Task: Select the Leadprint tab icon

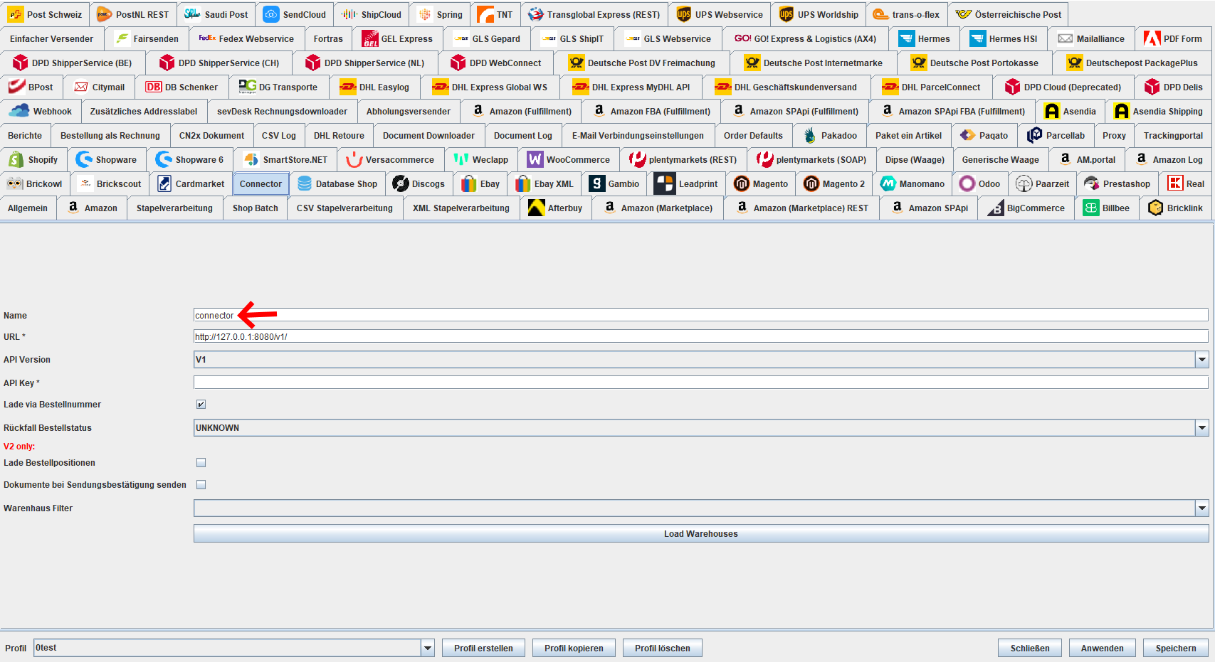Action: click(x=665, y=183)
